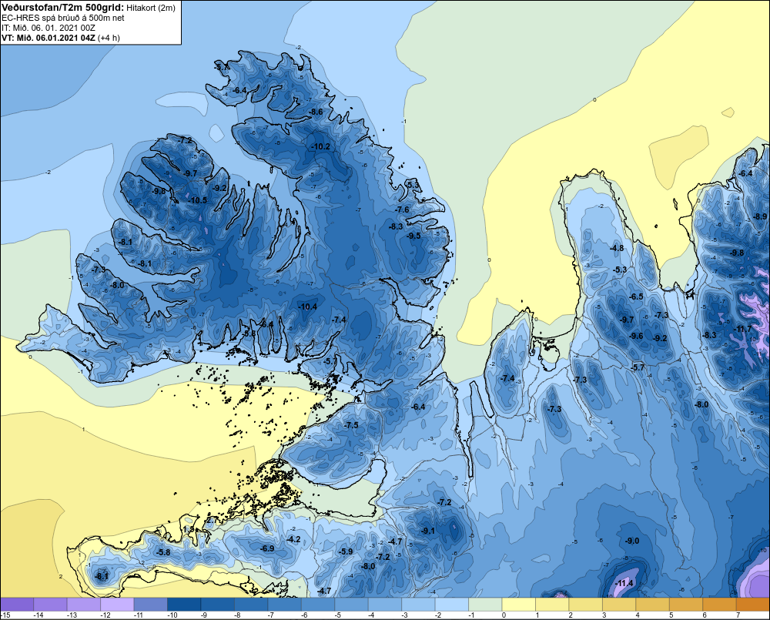Click the legend swatch between 6 and 7
770x620 pixels.
(719, 605)
